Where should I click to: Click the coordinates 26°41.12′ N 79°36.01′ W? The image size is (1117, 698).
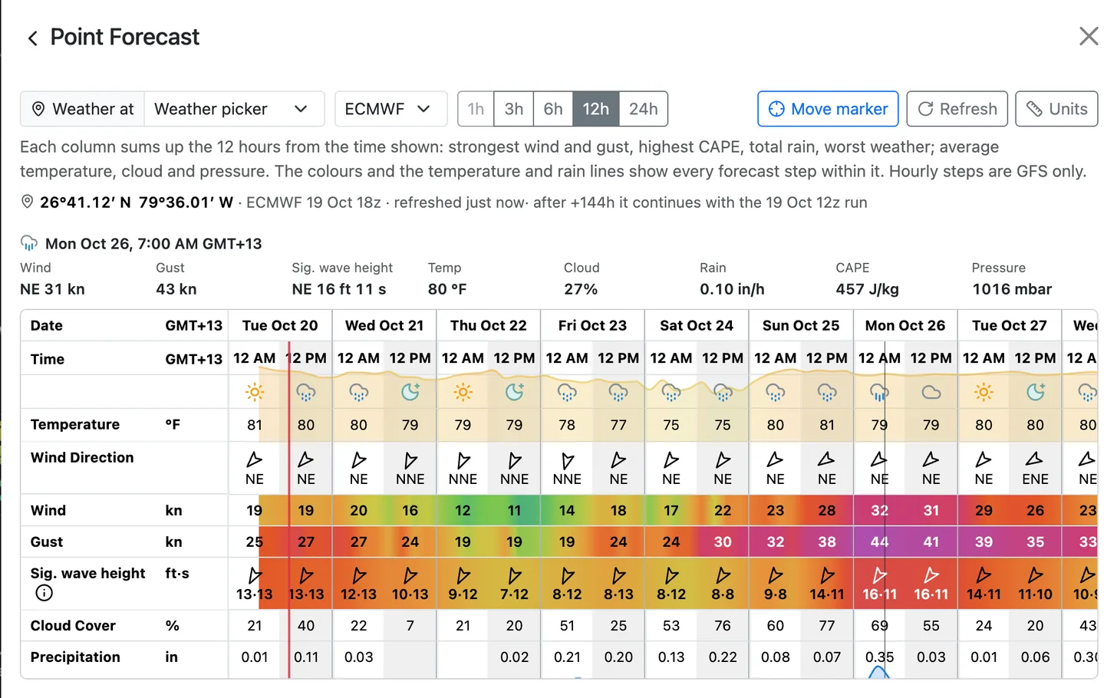click(x=137, y=202)
